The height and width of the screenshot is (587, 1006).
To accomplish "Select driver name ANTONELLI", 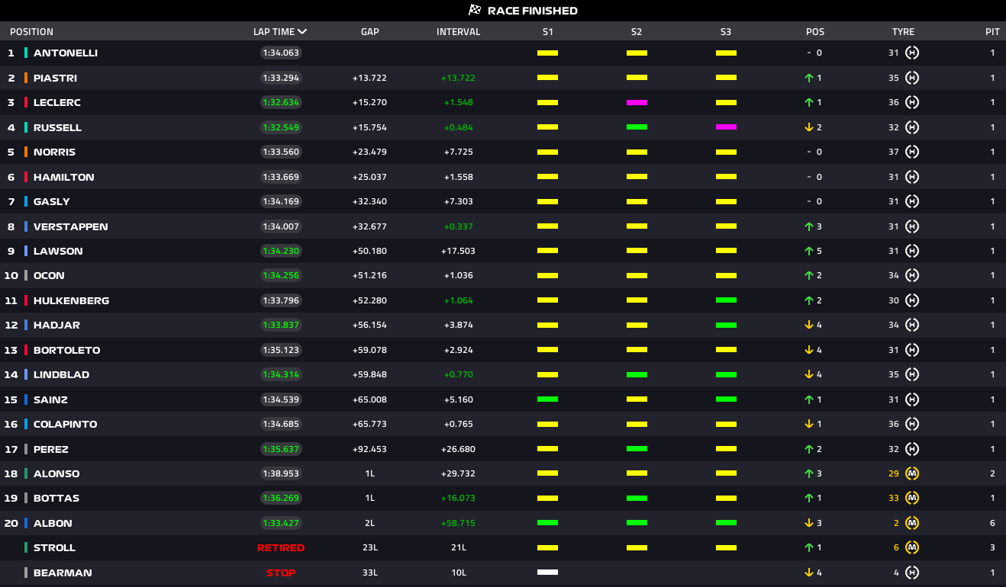I will (66, 53).
